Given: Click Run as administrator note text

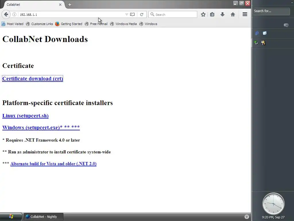Looking at the screenshot, I should pos(57,152).
